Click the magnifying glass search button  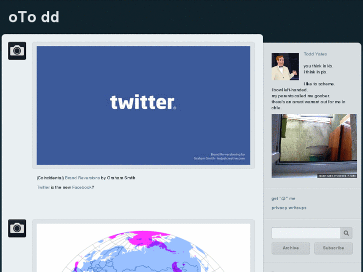pyautogui.click(x=347, y=233)
